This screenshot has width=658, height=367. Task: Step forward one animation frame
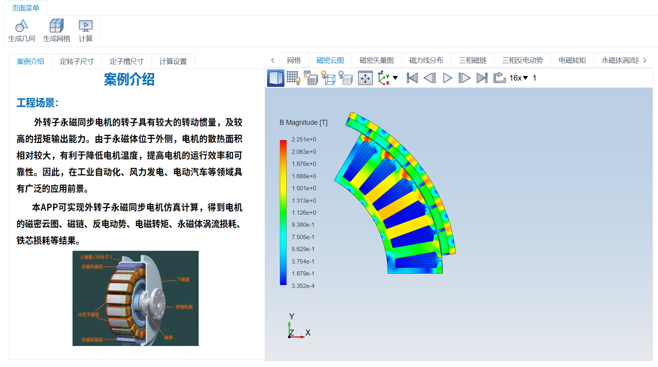pyautogui.click(x=464, y=78)
